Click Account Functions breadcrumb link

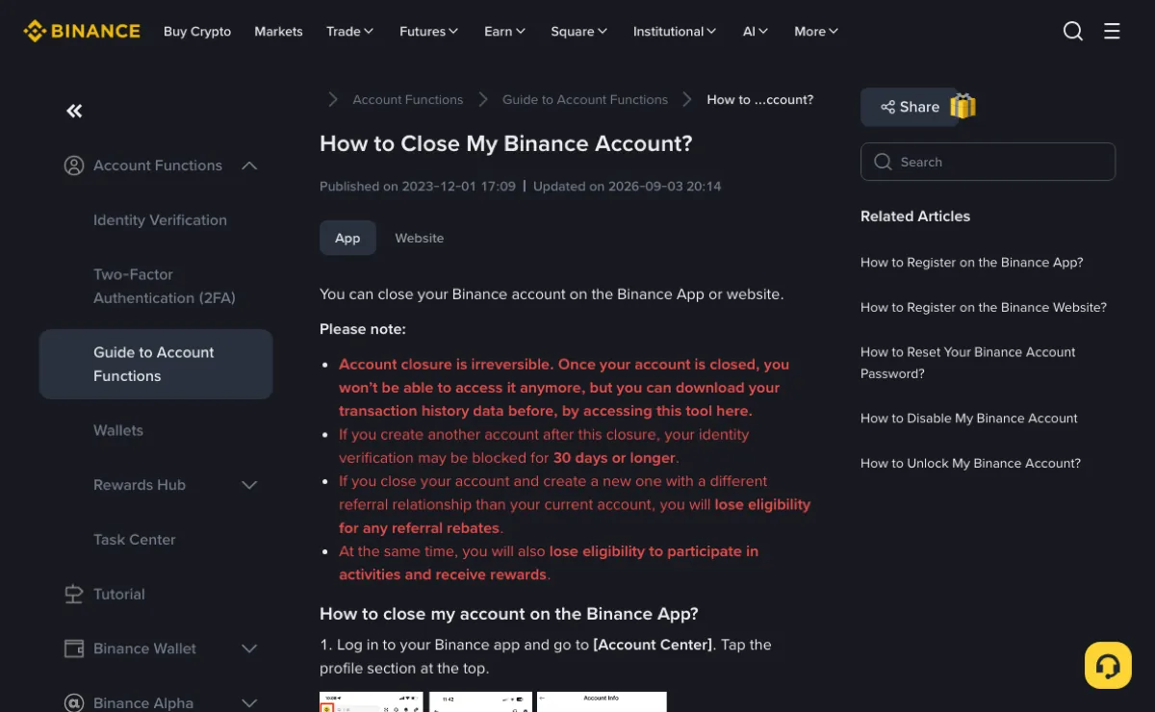coord(408,99)
